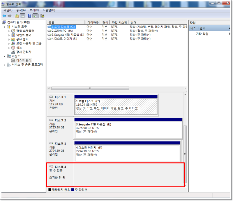This screenshot has width=233, height=201.
Task: Sort by 파일 시스템 column header
Action: point(119,22)
